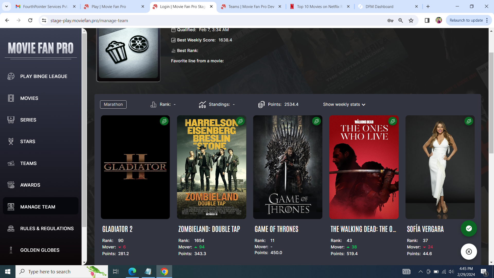
Task: Click swap icon on Sofia Vergara card
Action: pyautogui.click(x=469, y=121)
